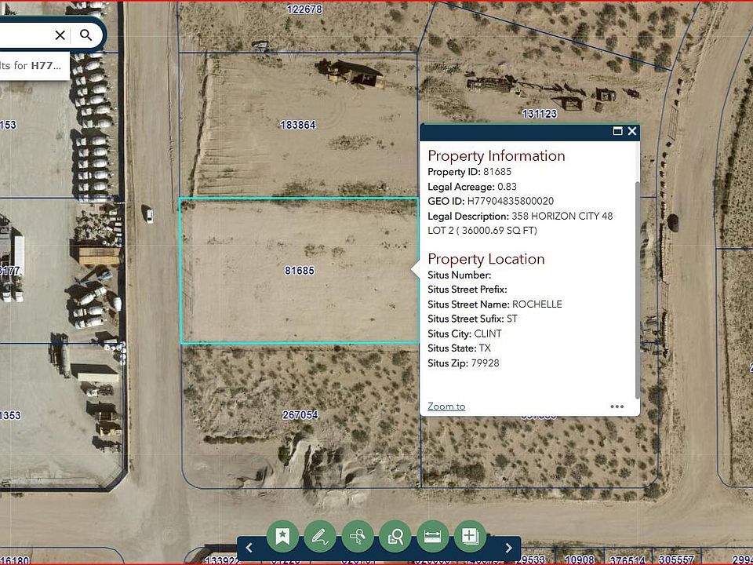This screenshot has height=565, width=753.
Task: Click the Situs City value CLINT
Action: tap(488, 334)
